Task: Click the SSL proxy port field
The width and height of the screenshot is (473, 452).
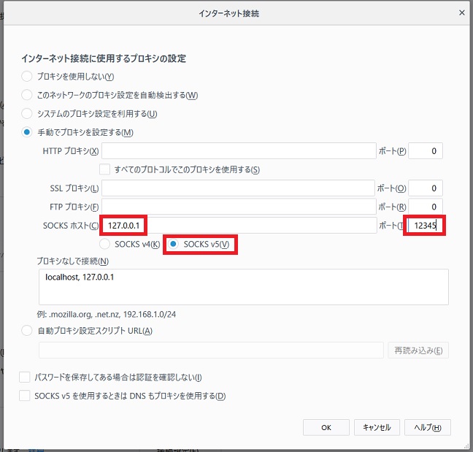Action: (426, 188)
